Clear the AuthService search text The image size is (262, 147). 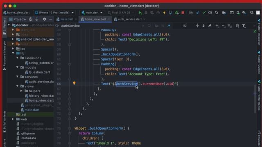143,26
